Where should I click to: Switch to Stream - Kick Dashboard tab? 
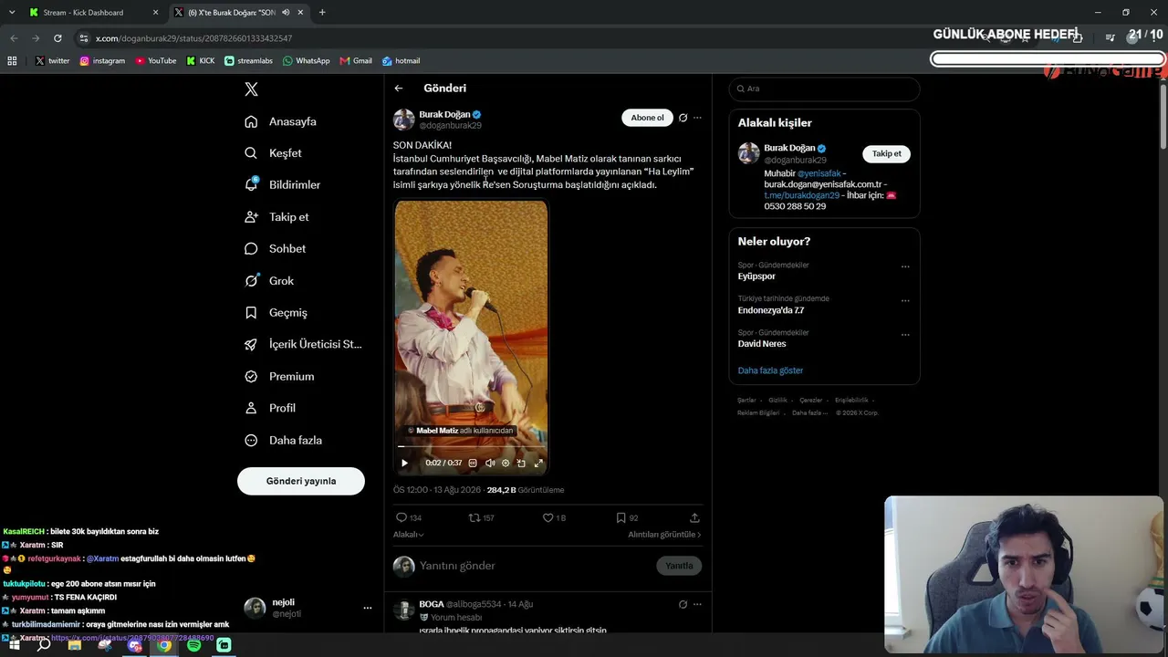click(91, 13)
